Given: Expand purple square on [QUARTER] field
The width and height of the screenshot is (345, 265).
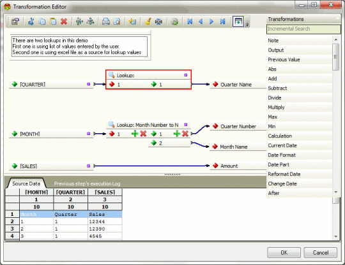Looking at the screenshot, I should pyautogui.click(x=88, y=84).
